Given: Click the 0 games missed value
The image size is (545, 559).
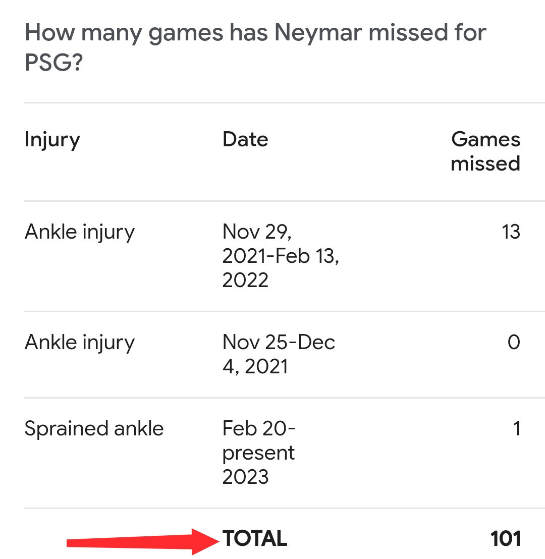Looking at the screenshot, I should pyautogui.click(x=514, y=342).
